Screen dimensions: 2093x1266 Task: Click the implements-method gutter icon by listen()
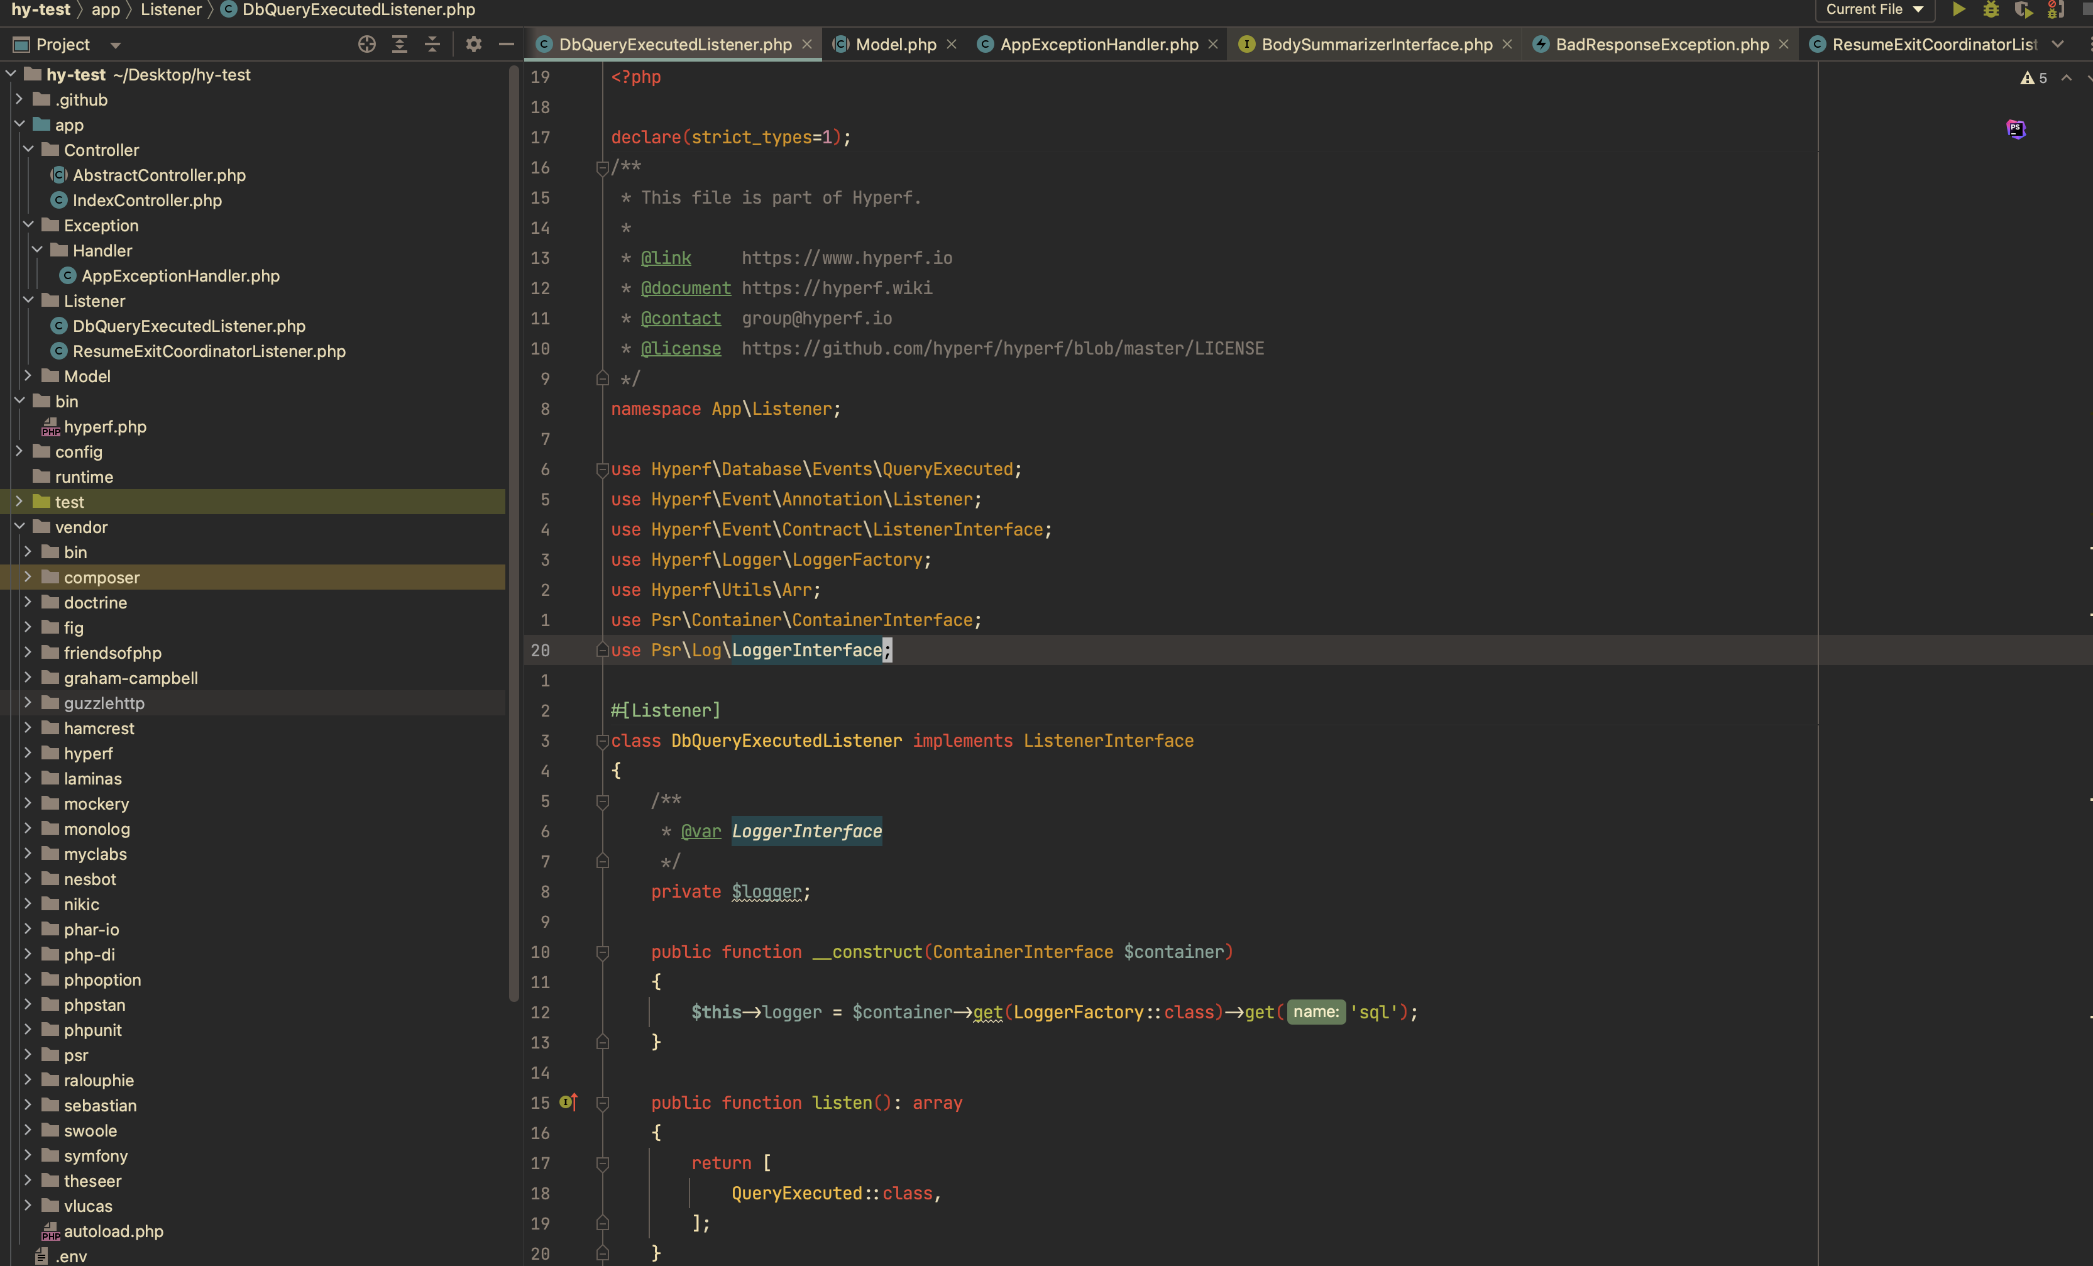568,1102
